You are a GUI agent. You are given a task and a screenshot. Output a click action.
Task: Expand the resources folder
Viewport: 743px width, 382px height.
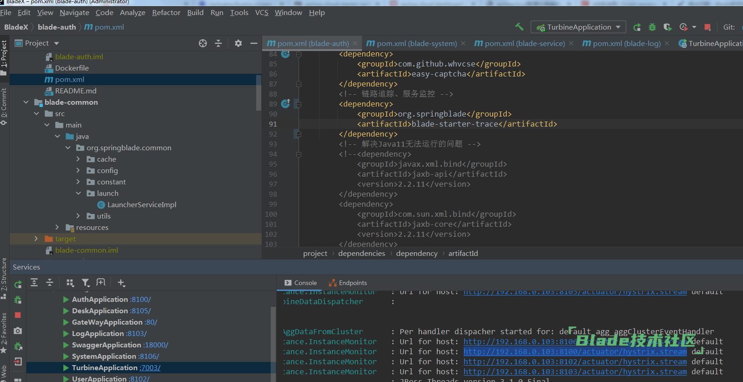57,228
